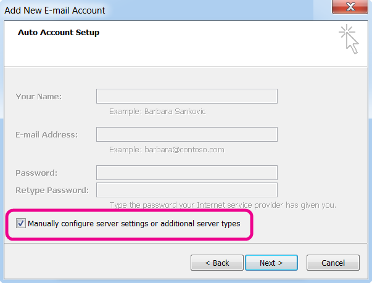Click the Password: label

coord(36,173)
